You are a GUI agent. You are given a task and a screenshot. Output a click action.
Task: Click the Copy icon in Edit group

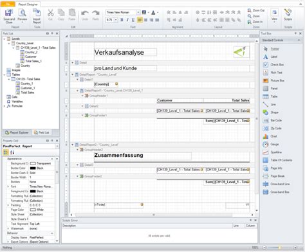click(61, 13)
